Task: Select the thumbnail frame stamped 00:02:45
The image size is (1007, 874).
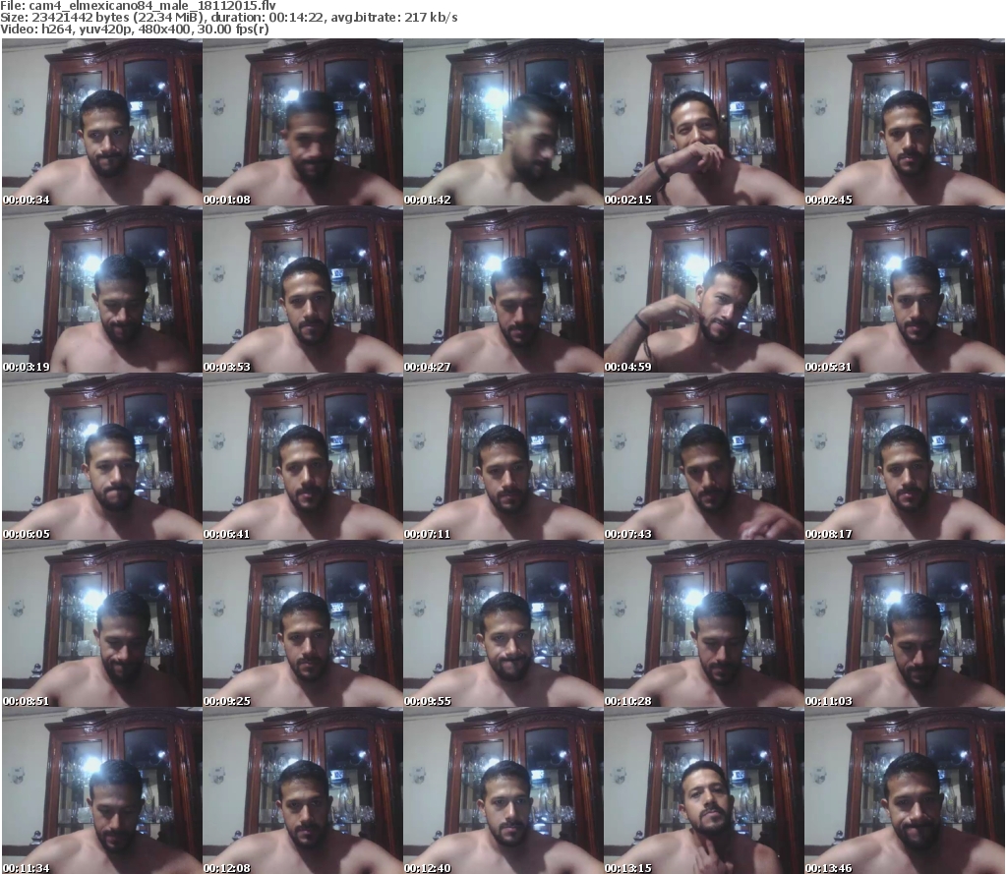Action: 905,122
